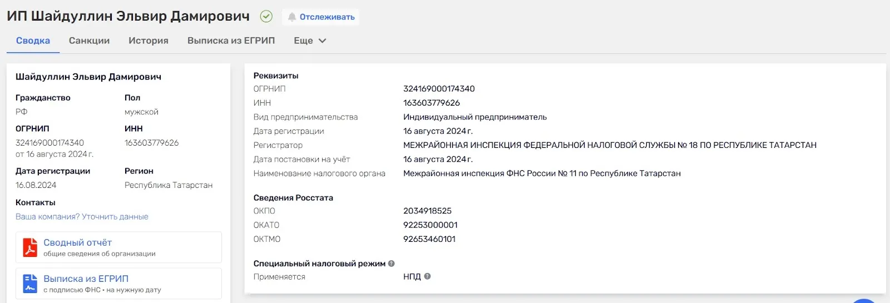
Task: Open the Выписка из ЕГРИП card link
Action: pyautogui.click(x=118, y=284)
